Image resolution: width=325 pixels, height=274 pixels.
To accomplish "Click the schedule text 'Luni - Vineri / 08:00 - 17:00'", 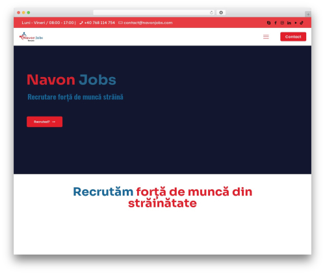I will point(47,23).
